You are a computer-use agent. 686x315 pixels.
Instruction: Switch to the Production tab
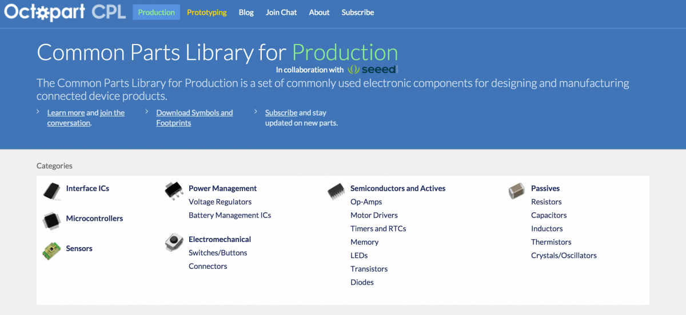(x=156, y=13)
